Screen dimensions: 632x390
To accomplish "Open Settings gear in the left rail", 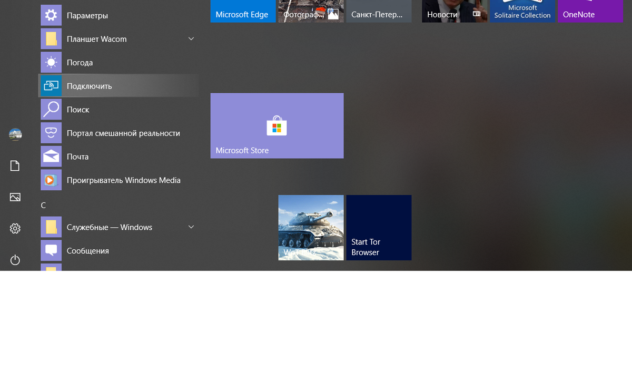I will tap(15, 228).
